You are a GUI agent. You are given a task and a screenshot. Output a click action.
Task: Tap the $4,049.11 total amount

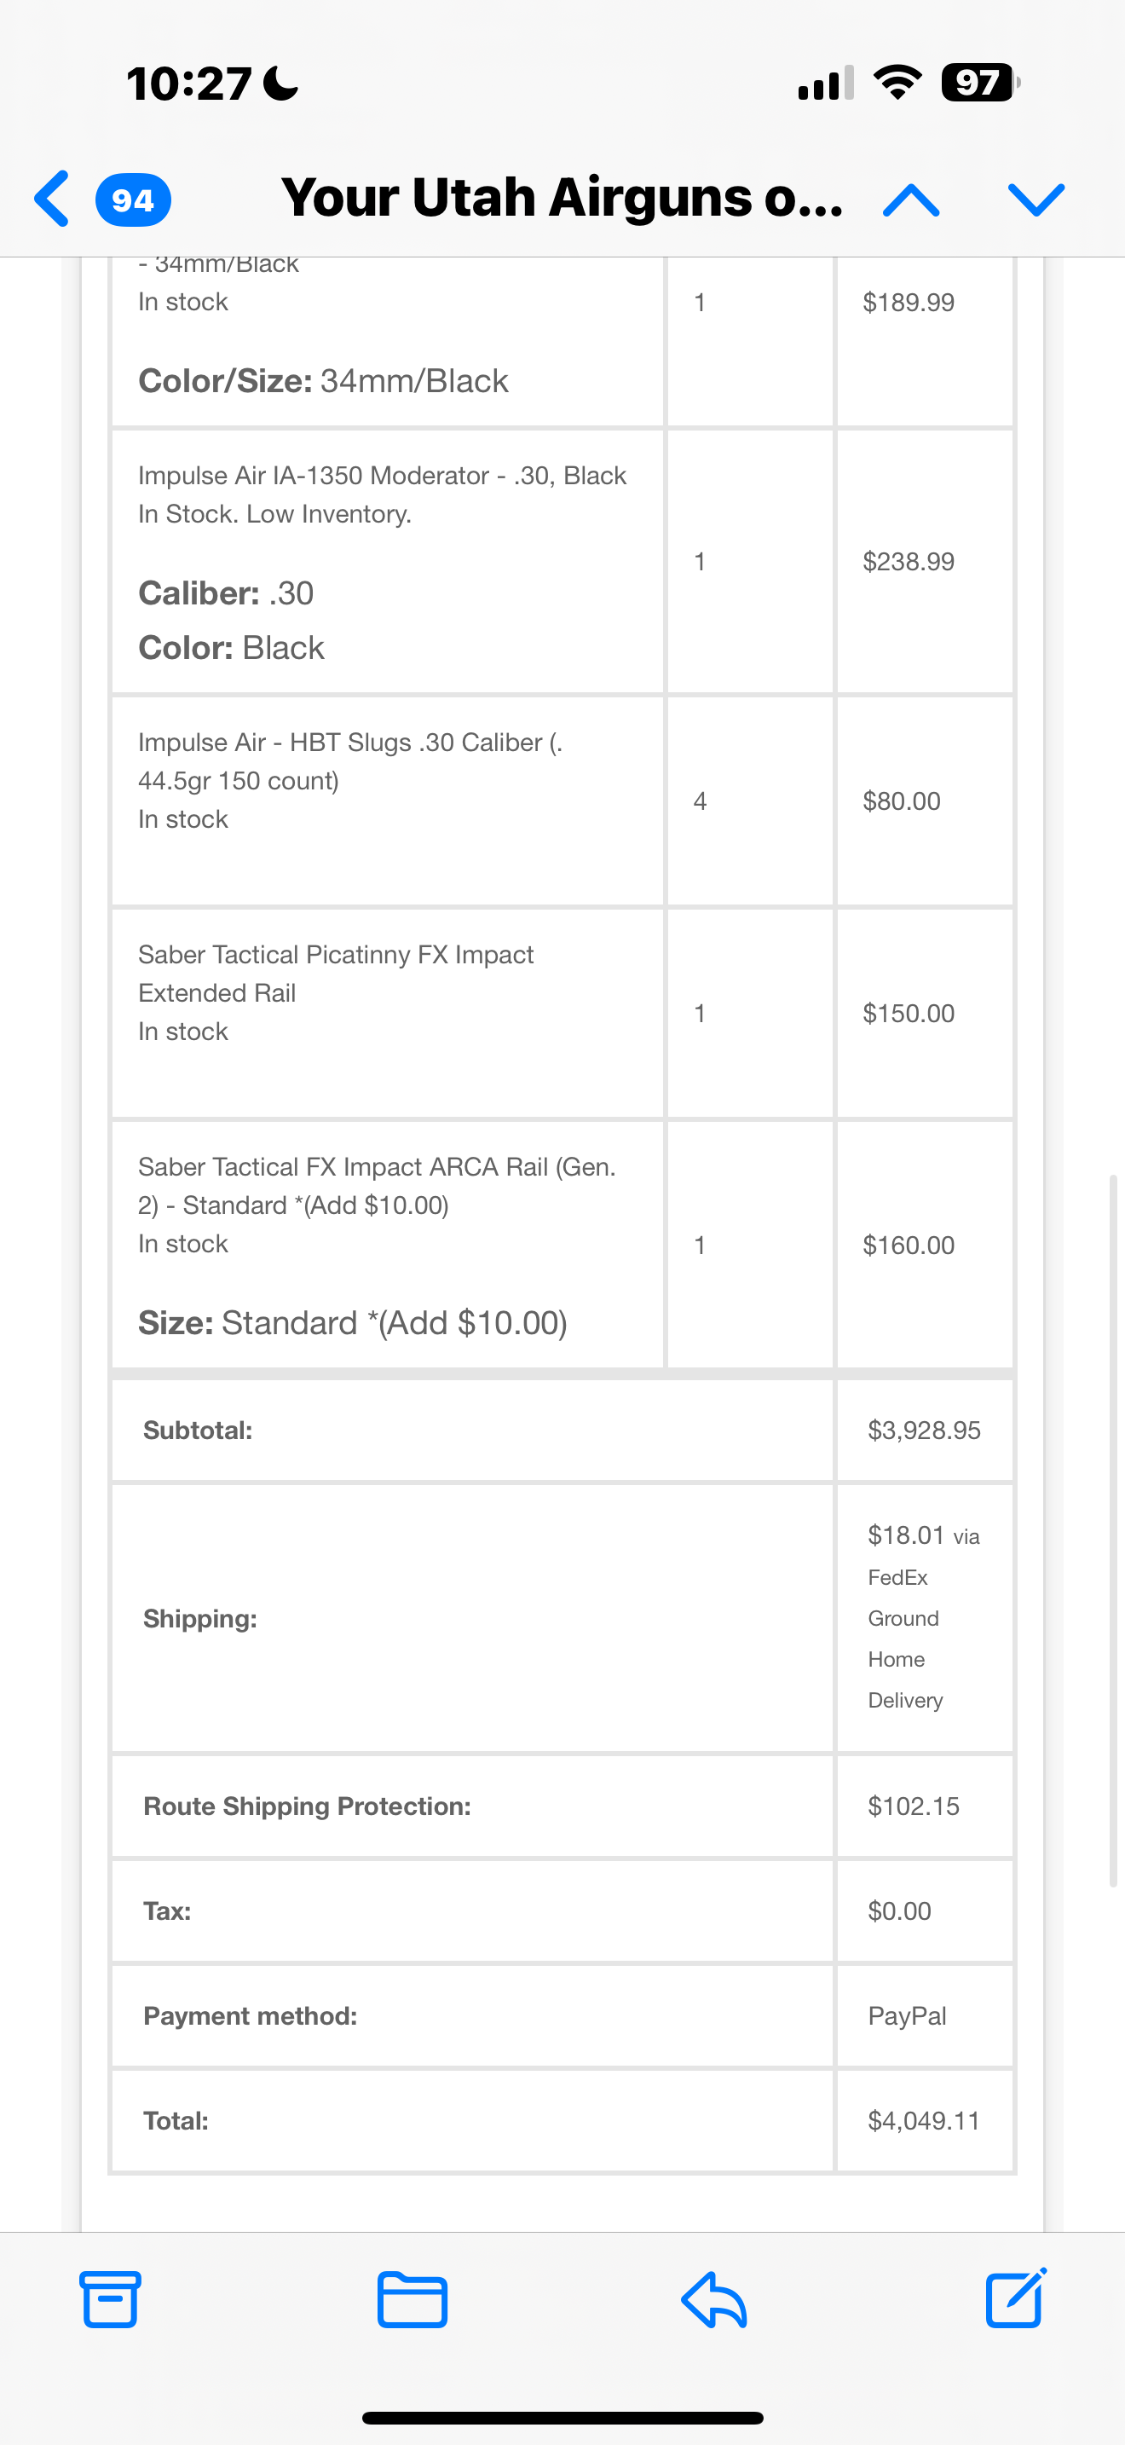pos(923,2121)
